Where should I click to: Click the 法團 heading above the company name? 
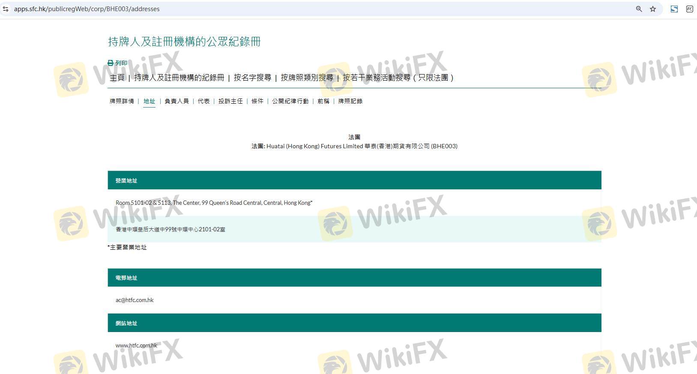point(354,137)
